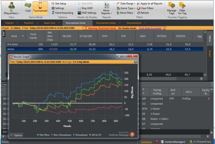Open the Settings gear option
This screenshot has width=215, height=144.
pyautogui.click(x=58, y=8)
